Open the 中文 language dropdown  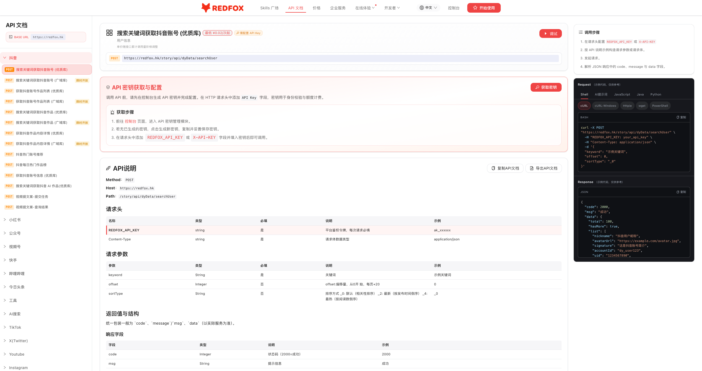coord(428,8)
